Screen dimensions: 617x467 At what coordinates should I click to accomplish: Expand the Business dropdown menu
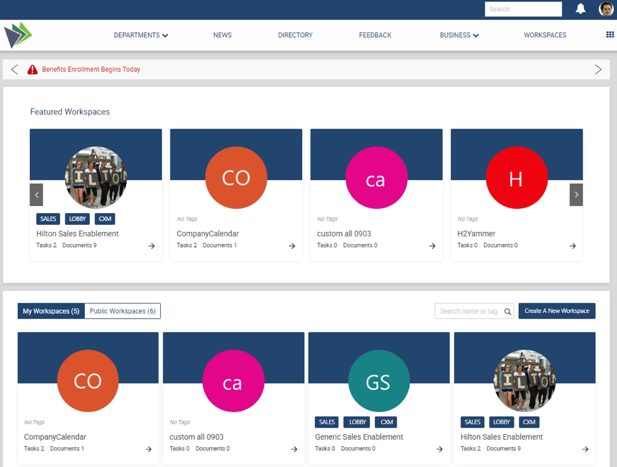point(459,35)
